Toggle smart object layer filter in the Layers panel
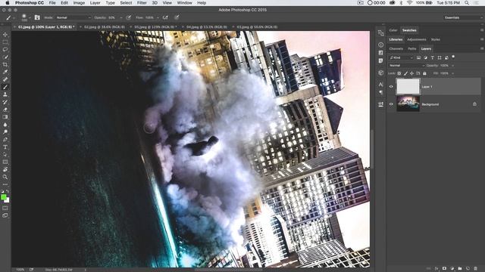This screenshot has height=272, width=485. [x=446, y=57]
